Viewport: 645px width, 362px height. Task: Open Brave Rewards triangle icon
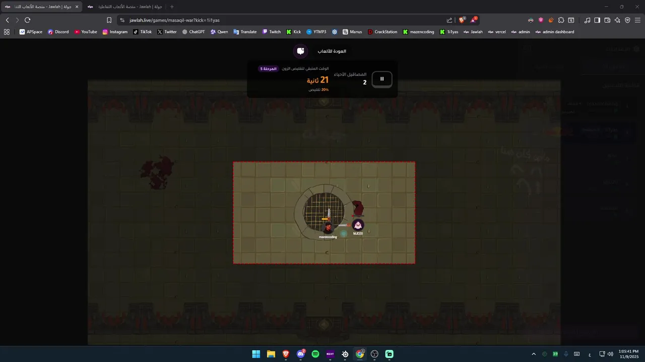474,20
